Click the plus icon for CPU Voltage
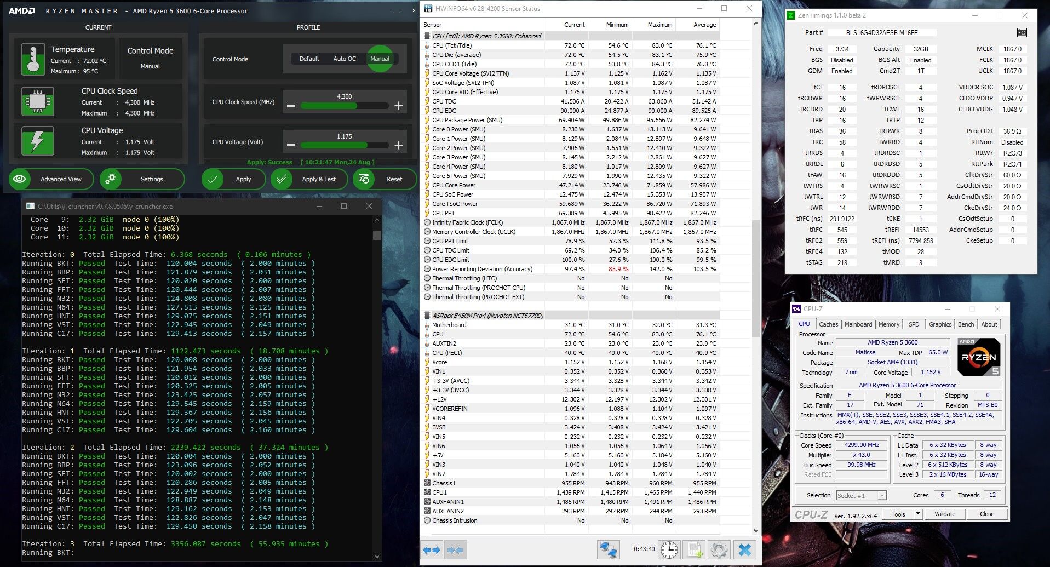The image size is (1050, 567). [x=399, y=145]
